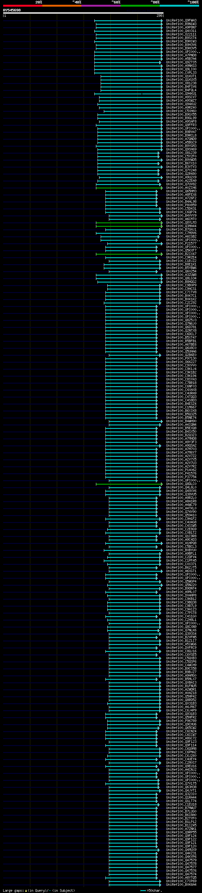The height and width of the screenshot is (893, 202).
Task: Click hit label UniRef100_A9SCV7
Action: point(181,97)
